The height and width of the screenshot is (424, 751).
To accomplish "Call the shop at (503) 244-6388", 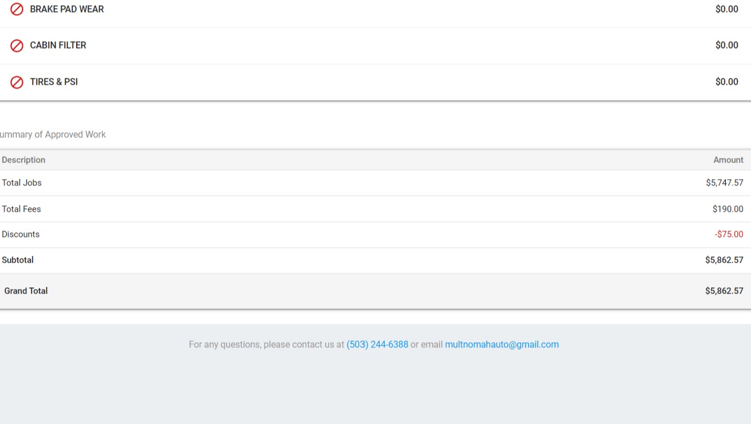I will (x=377, y=344).
